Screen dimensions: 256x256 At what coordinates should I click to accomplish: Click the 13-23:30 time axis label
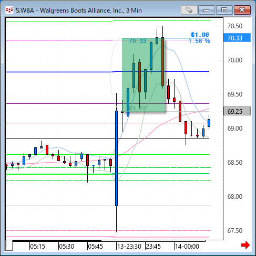pos(129,247)
